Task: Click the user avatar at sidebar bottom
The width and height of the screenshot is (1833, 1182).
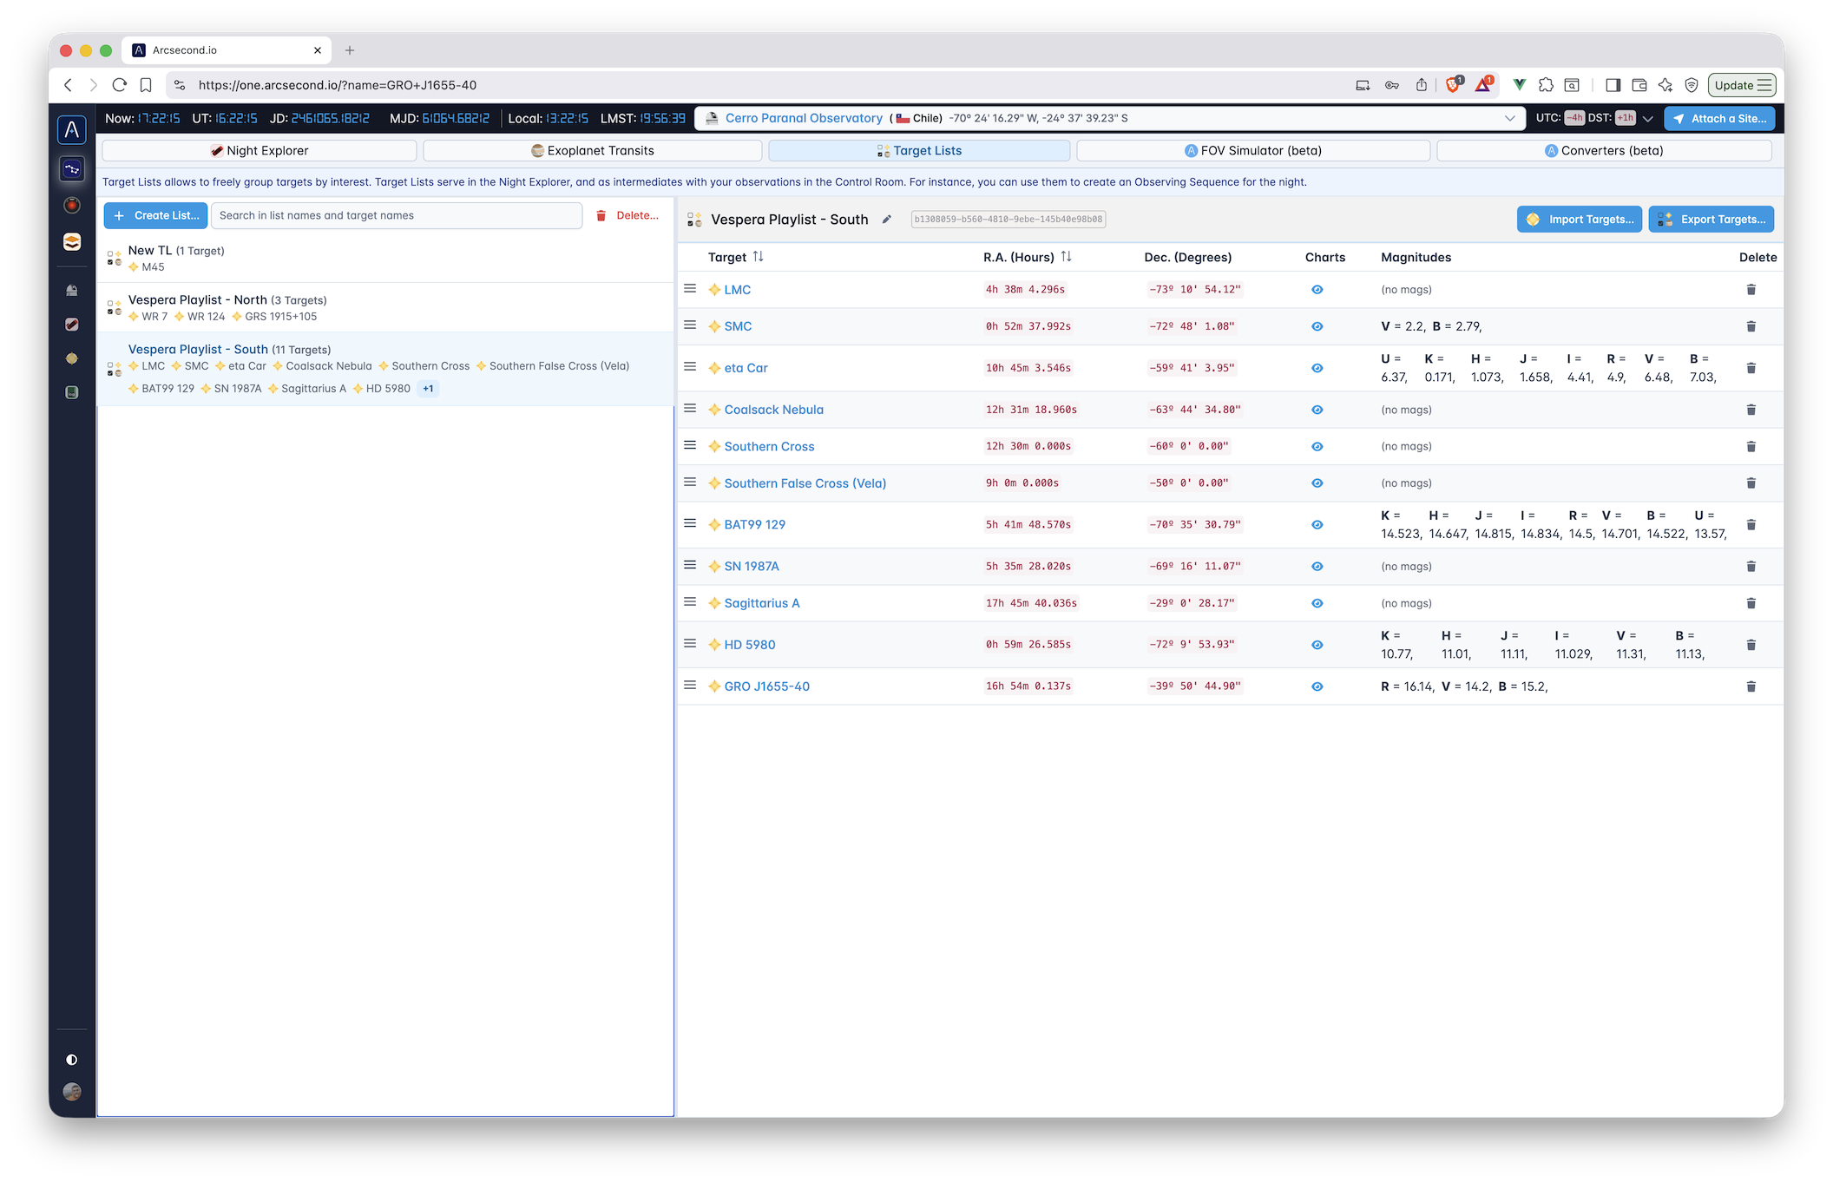Action: 72,1092
